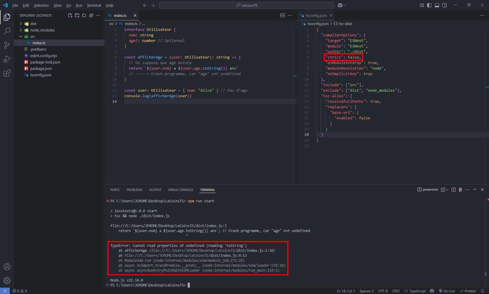The image size is (489, 294).
Task: Open the Copilot chat icon in title bar
Action: tap(340, 5)
